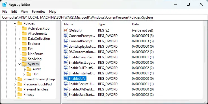Click the data value 0x00000005 (5)
Image resolution: width=208 pixels, height=104 pixels.
(143, 36)
